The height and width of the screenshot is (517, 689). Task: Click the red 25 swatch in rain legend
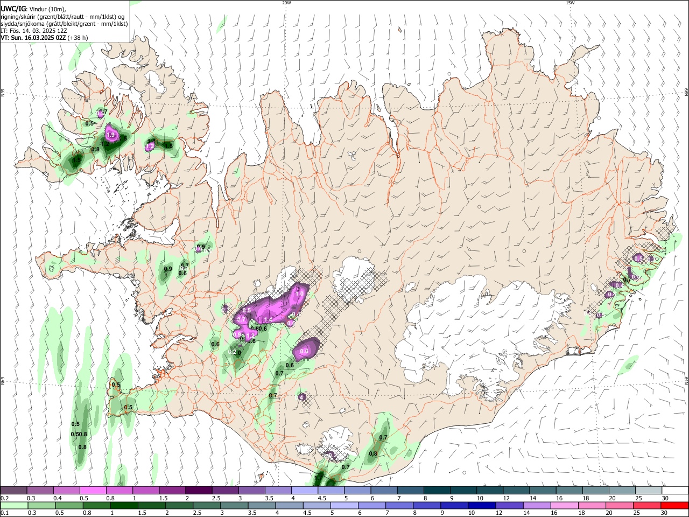coord(648,505)
